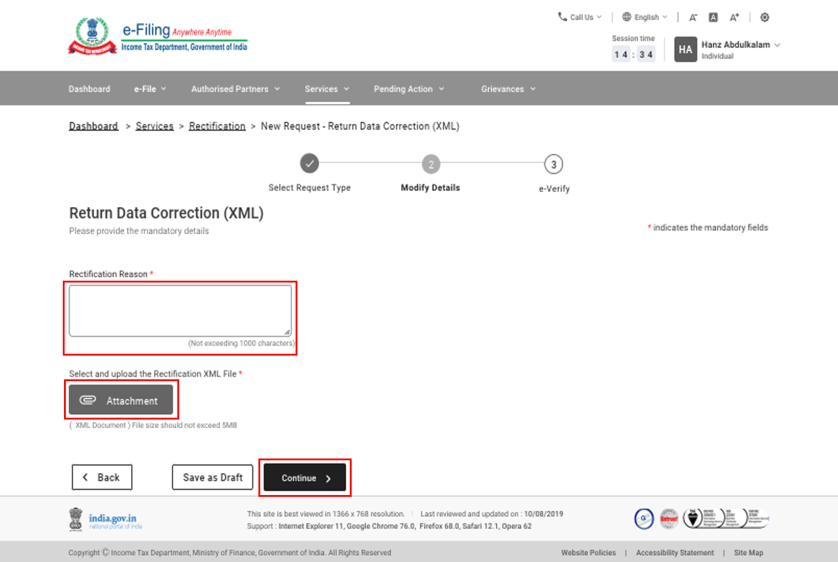Click the Attachment upload button

121,400
